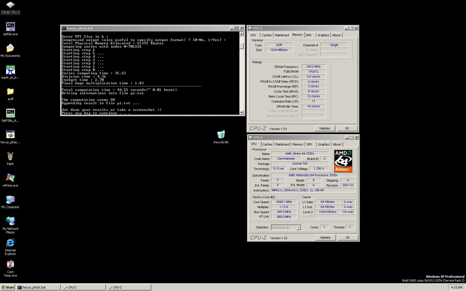This screenshot has width=466, height=291.
Task: Open Mainboard tab in lower CPU-Z window
Action: click(x=283, y=144)
